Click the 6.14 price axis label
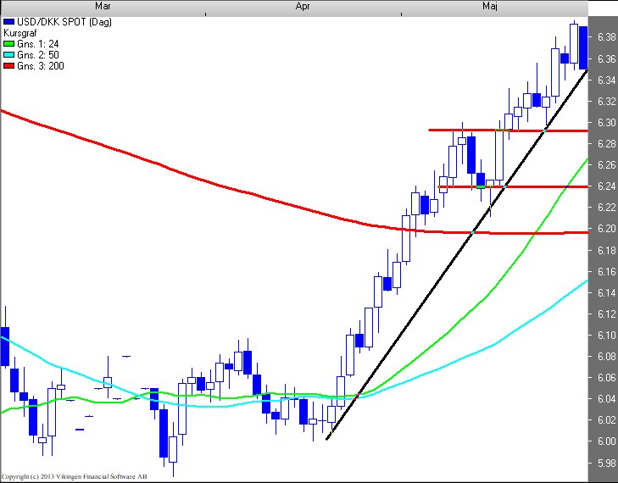This screenshot has height=483, width=618. (607, 293)
